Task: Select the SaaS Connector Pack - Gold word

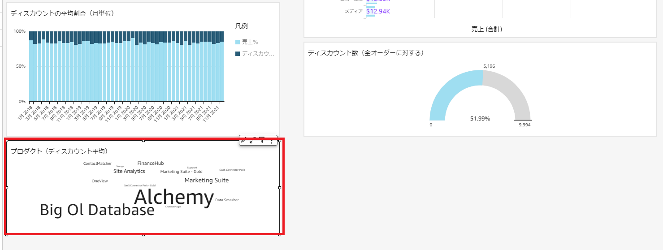Action: coord(140,185)
